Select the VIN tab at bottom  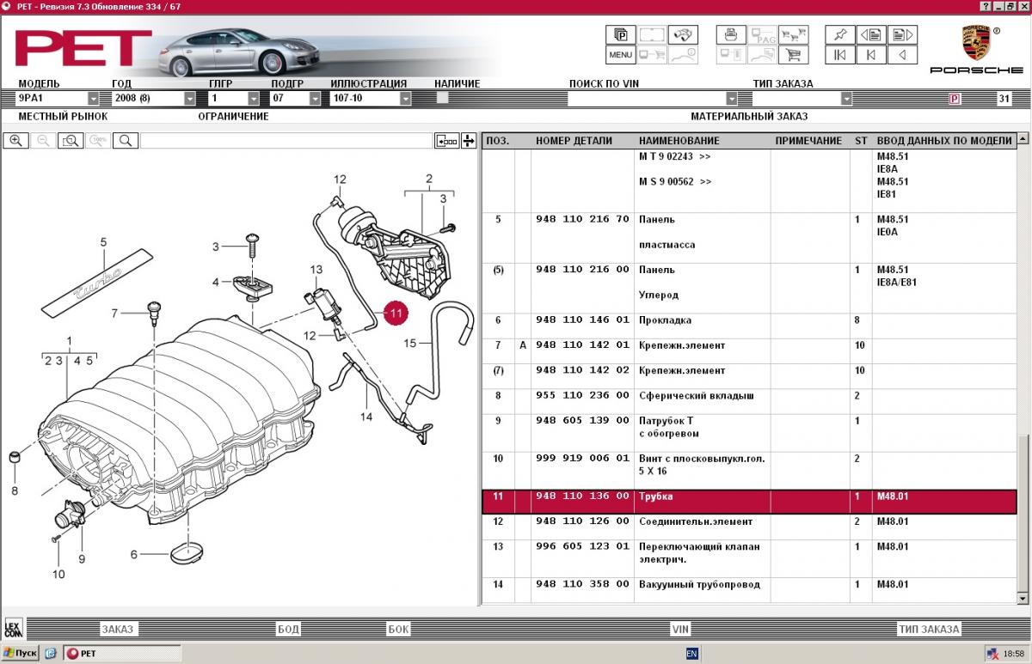[680, 629]
